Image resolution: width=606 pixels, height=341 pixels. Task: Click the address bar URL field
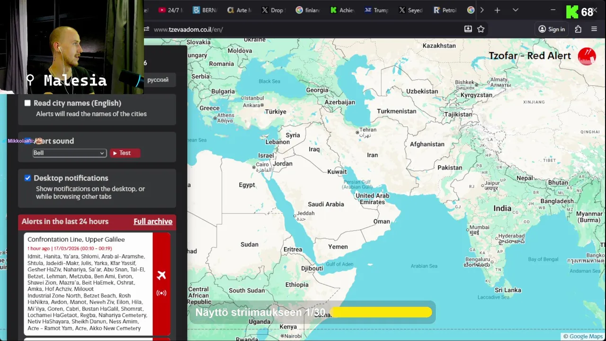point(303,29)
